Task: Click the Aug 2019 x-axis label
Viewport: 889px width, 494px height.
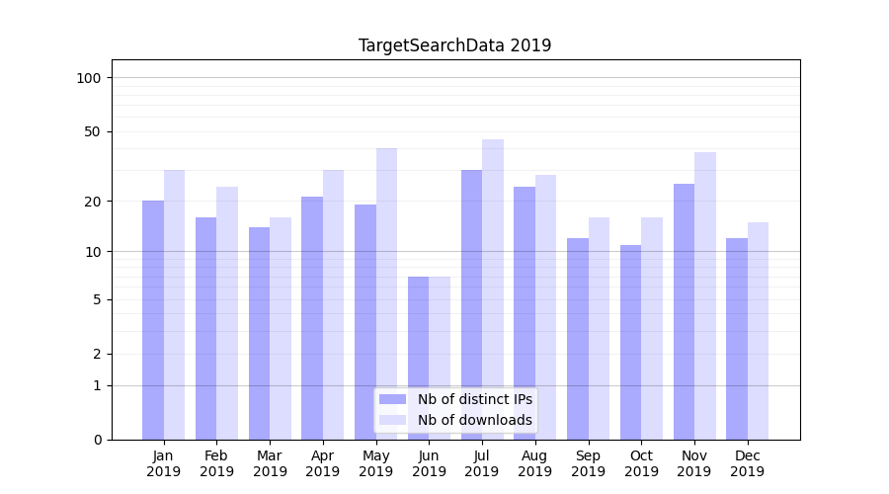Action: 535,463
